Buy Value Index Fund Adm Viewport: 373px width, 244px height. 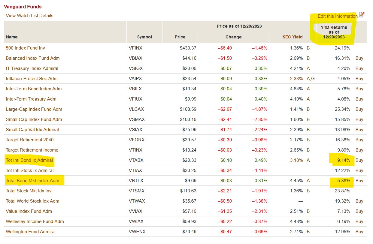pyautogui.click(x=359, y=211)
